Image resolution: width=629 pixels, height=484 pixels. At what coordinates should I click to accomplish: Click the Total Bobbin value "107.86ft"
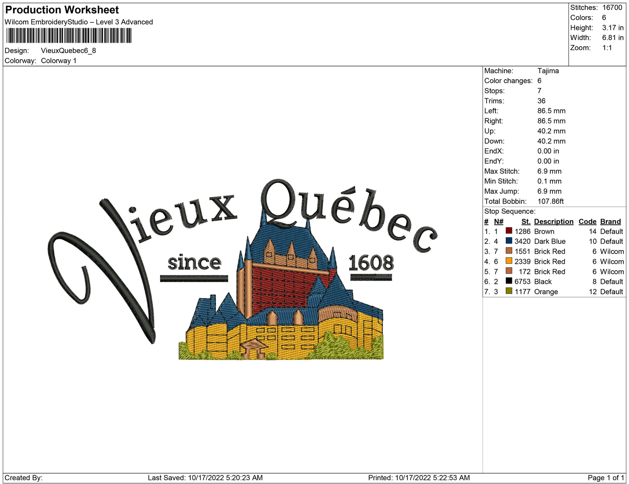point(551,201)
